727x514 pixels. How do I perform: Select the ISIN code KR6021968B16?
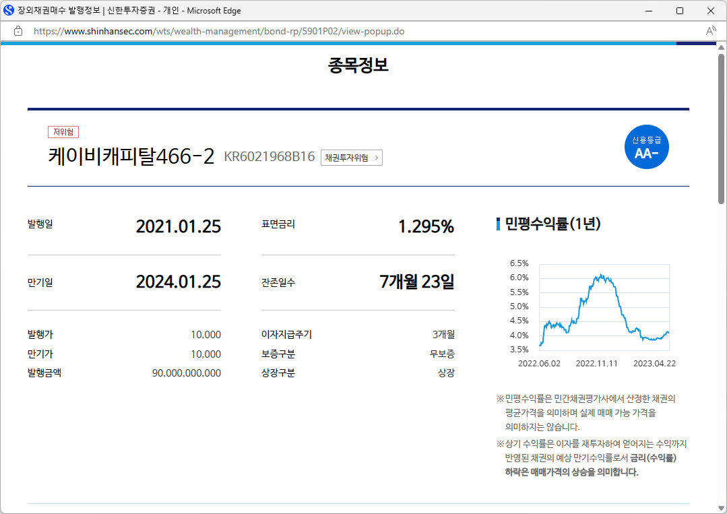pos(270,157)
